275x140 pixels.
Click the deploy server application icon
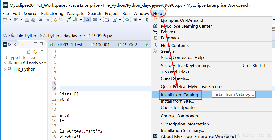(x=69, y=20)
